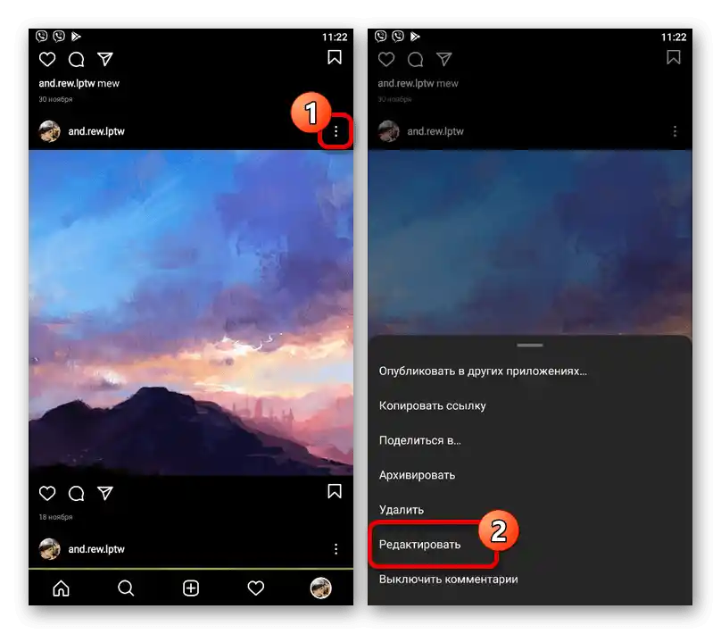Tap dimmed and.rew.lptw avatar in right phone
The height and width of the screenshot is (634, 721).
[x=388, y=131]
